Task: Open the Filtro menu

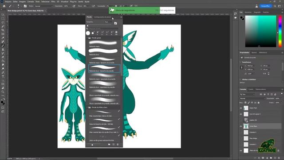Action: click(53, 2)
